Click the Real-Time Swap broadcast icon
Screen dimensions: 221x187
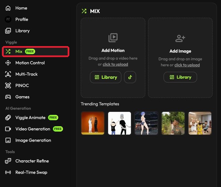click(8, 172)
